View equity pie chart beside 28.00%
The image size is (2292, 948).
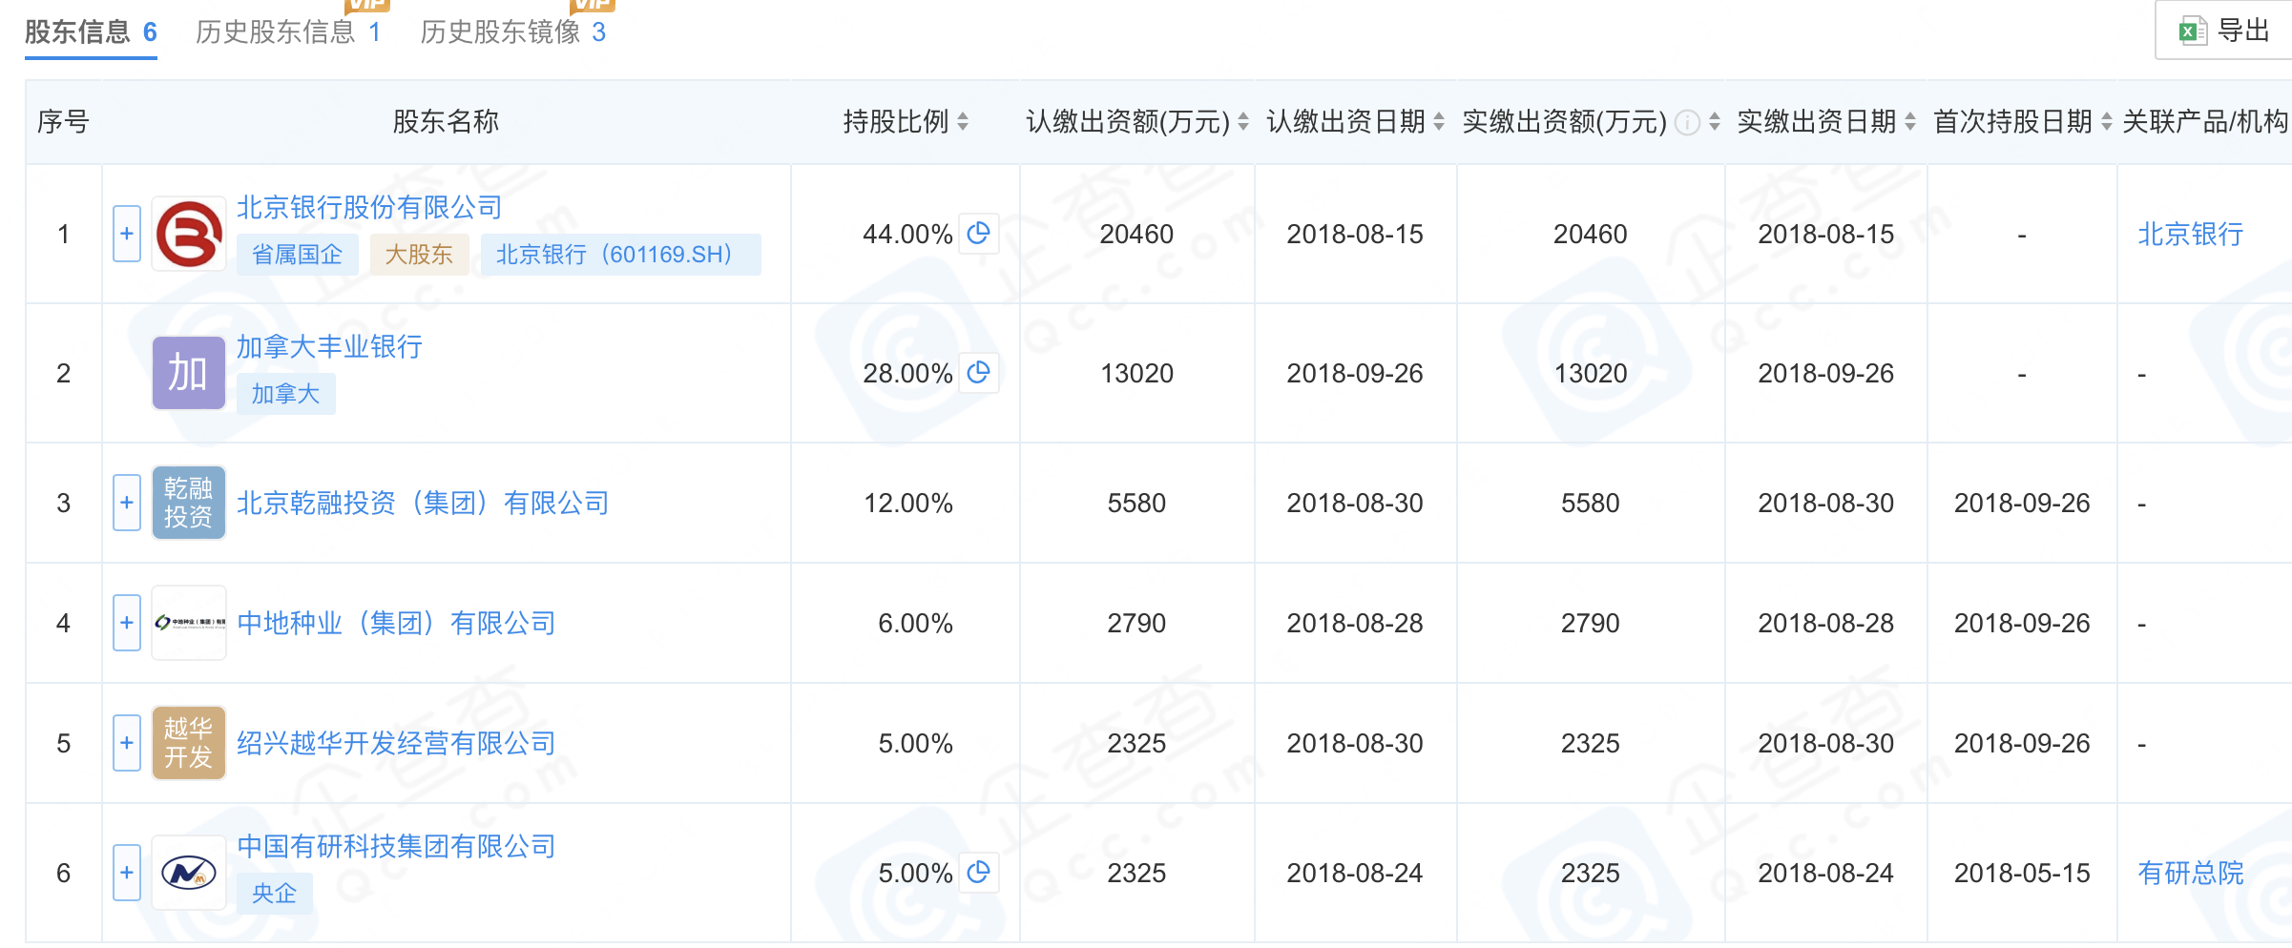coord(979,373)
